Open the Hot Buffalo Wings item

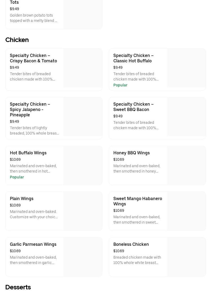(x=28, y=153)
